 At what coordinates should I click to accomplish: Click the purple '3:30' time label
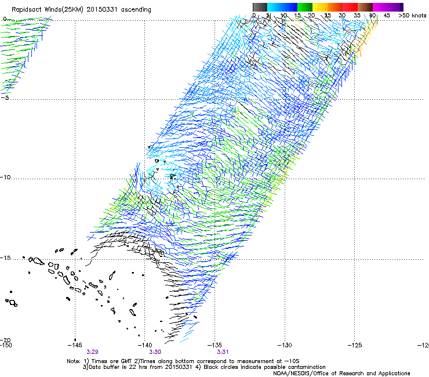(155, 352)
